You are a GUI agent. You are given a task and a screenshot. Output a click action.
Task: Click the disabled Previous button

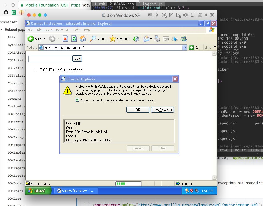click(138, 148)
